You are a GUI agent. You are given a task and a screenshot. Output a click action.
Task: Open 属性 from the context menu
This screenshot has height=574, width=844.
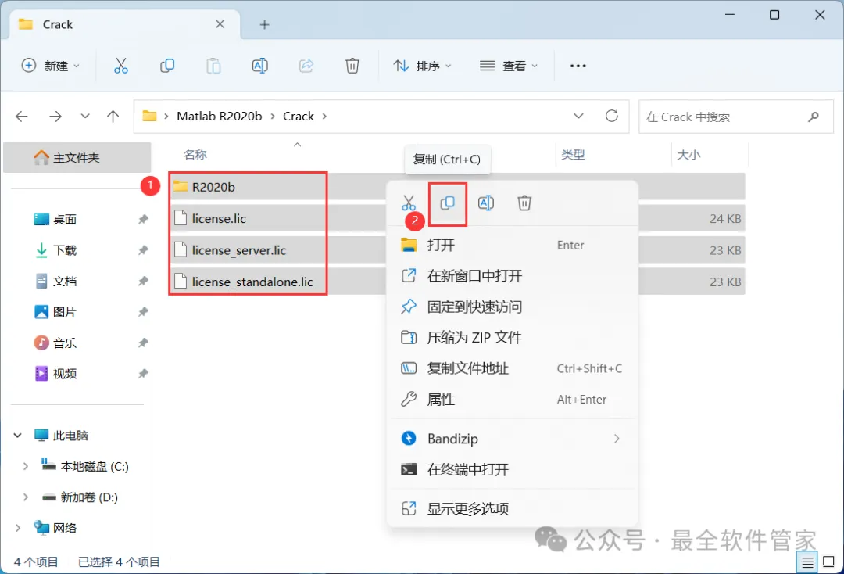512,400
